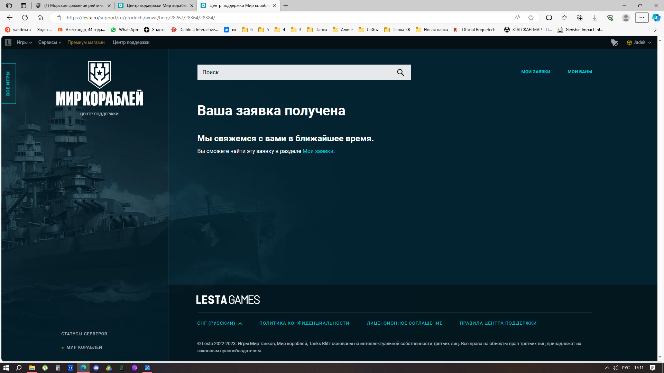The height and width of the screenshot is (373, 664).
Task: Open the workspaces icon at top left
Action: (x=9, y=6)
